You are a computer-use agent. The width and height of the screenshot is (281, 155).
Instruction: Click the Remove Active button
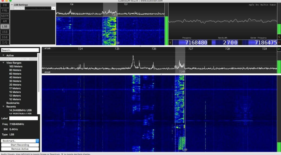[20, 149]
